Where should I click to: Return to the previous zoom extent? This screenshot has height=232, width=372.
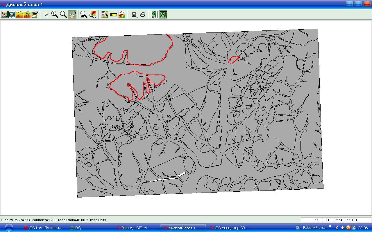[x=84, y=14]
